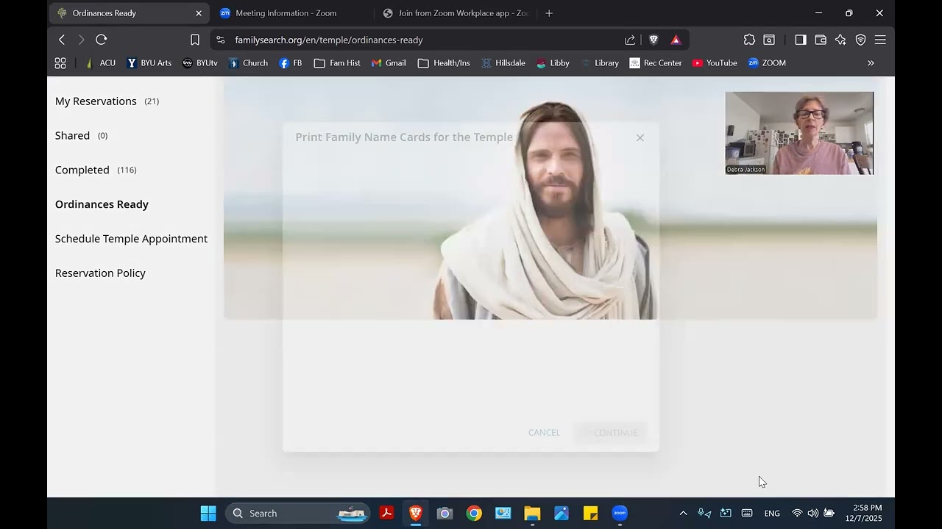Click the share page icon in address bar

tap(630, 40)
